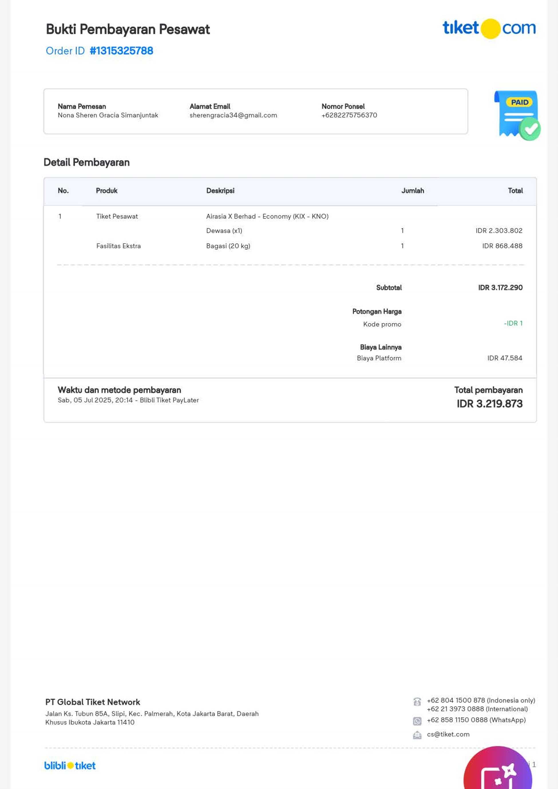
Task: Click the WhatsApp icon in footer
Action: 417,721
